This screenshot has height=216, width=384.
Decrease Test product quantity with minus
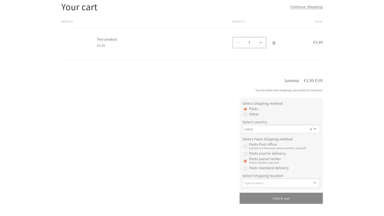pyautogui.click(x=238, y=43)
